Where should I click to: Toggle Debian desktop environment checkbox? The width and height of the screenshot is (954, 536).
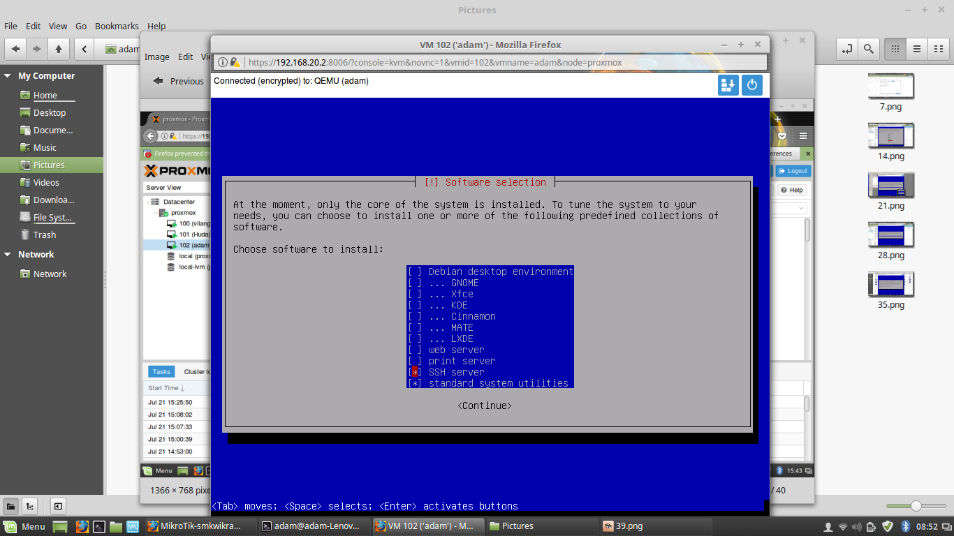click(415, 271)
